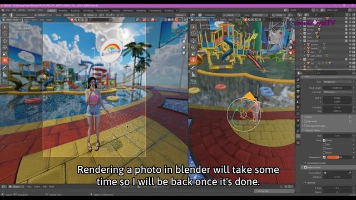The image size is (356, 200).
Task: Open the Global transform orientation dropdown
Action: coord(90,15)
